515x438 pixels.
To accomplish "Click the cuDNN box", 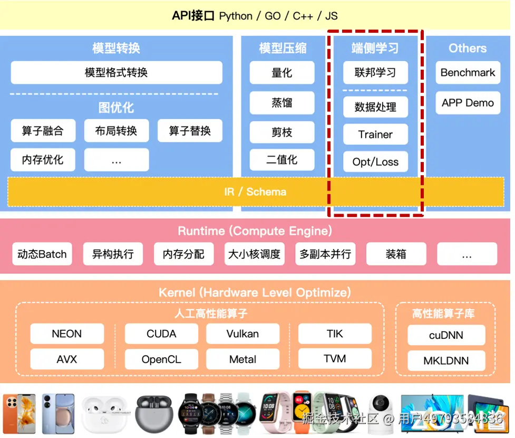I will (x=446, y=335).
